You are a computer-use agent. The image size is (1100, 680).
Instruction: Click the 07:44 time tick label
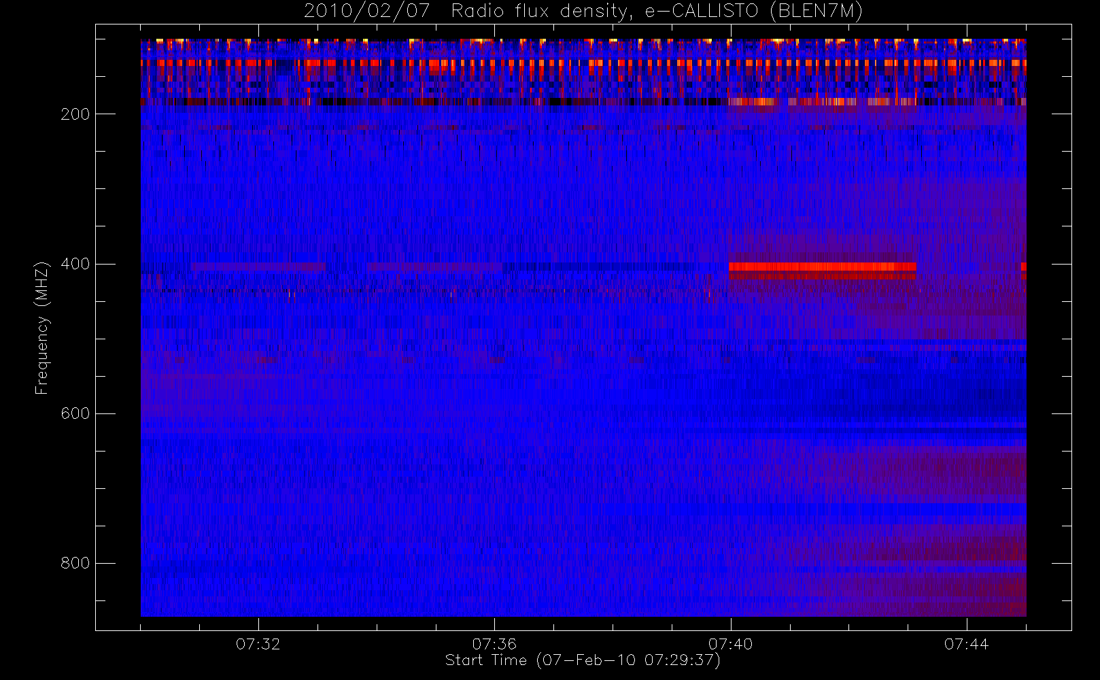pos(966,644)
